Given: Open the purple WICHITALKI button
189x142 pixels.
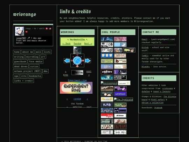Looking at the screenshot, I should point(120,94).
